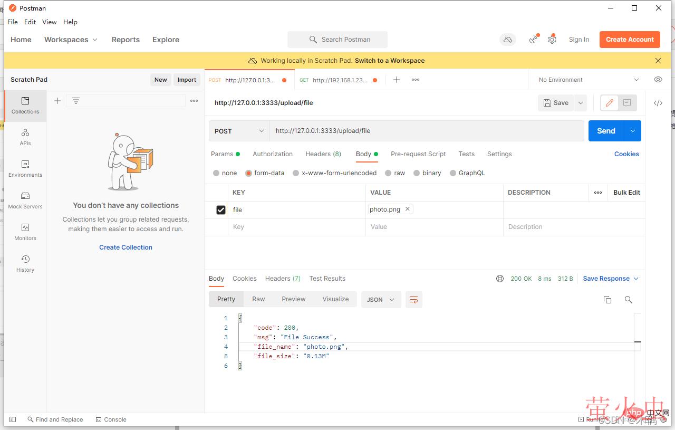This screenshot has height=430, width=675.
Task: Uncheck the file key row checkbox
Action: click(221, 210)
